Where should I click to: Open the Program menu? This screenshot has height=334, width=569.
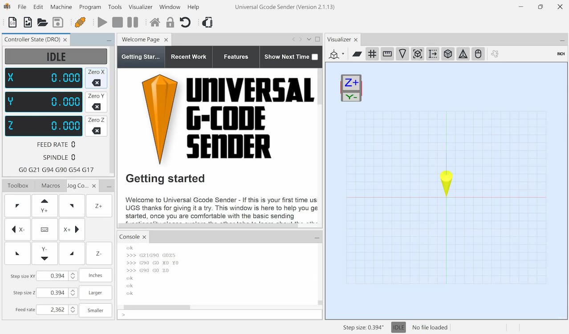(90, 7)
